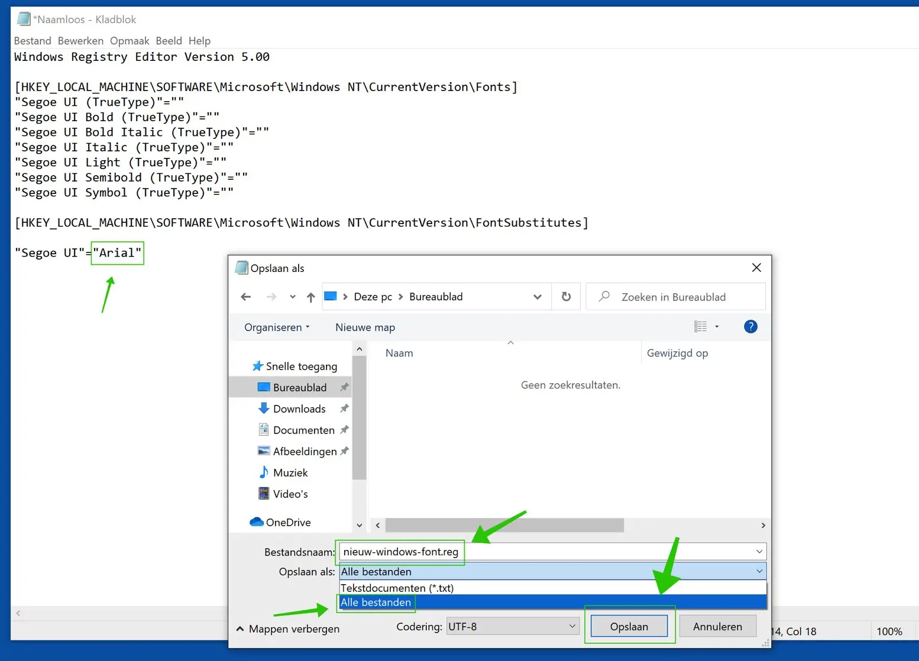Click the pin icon next to Downloads
This screenshot has height=661, width=919.
coord(344,409)
